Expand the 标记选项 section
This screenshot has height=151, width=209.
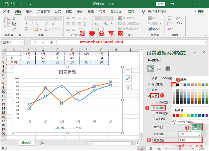coord(149,84)
